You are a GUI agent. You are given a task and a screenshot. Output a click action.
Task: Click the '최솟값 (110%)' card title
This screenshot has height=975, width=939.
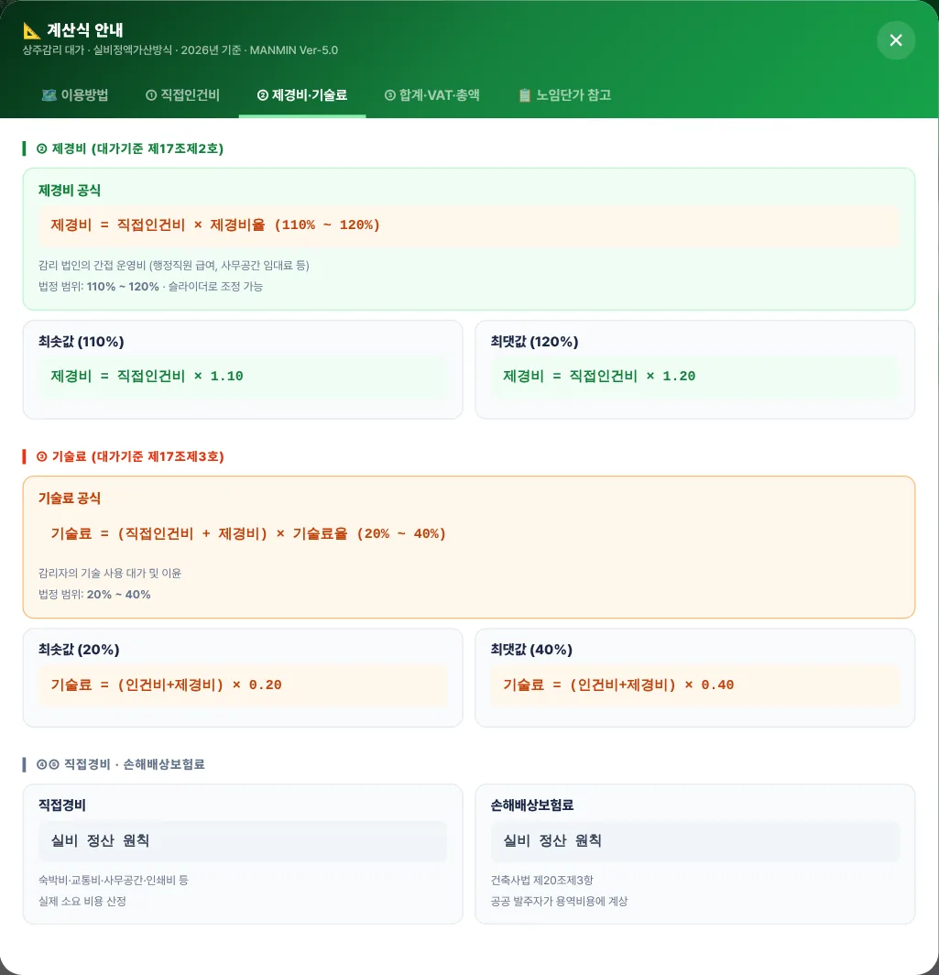pyautogui.click(x=82, y=342)
